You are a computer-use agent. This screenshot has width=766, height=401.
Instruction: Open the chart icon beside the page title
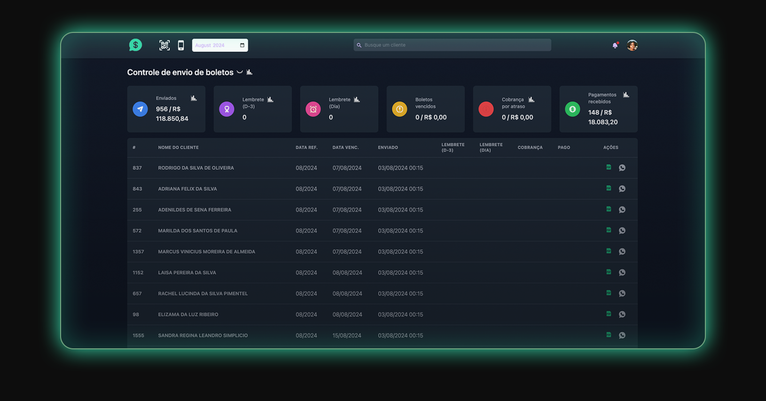[x=250, y=72]
